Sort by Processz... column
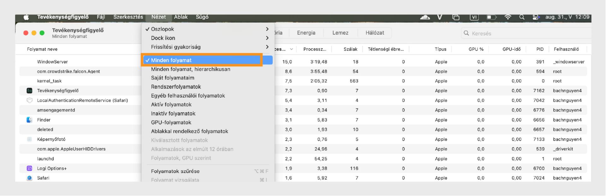Image resolution: width=606 pixels, height=196 pixels. pyautogui.click(x=315, y=49)
